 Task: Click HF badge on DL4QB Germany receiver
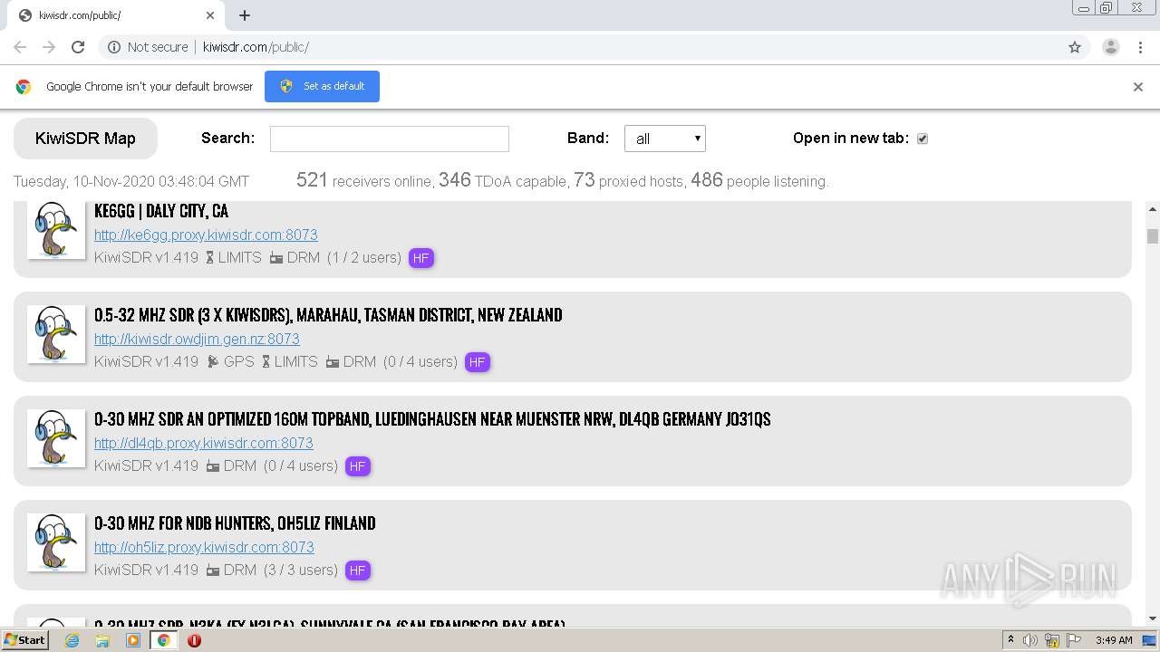click(358, 466)
